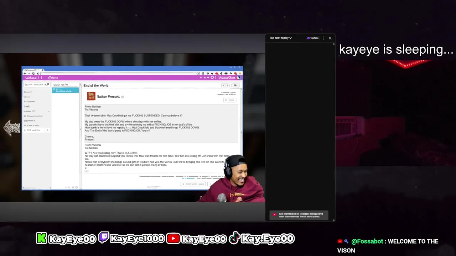
Task: Clear the search with the x icon
Action: click(x=45, y=85)
